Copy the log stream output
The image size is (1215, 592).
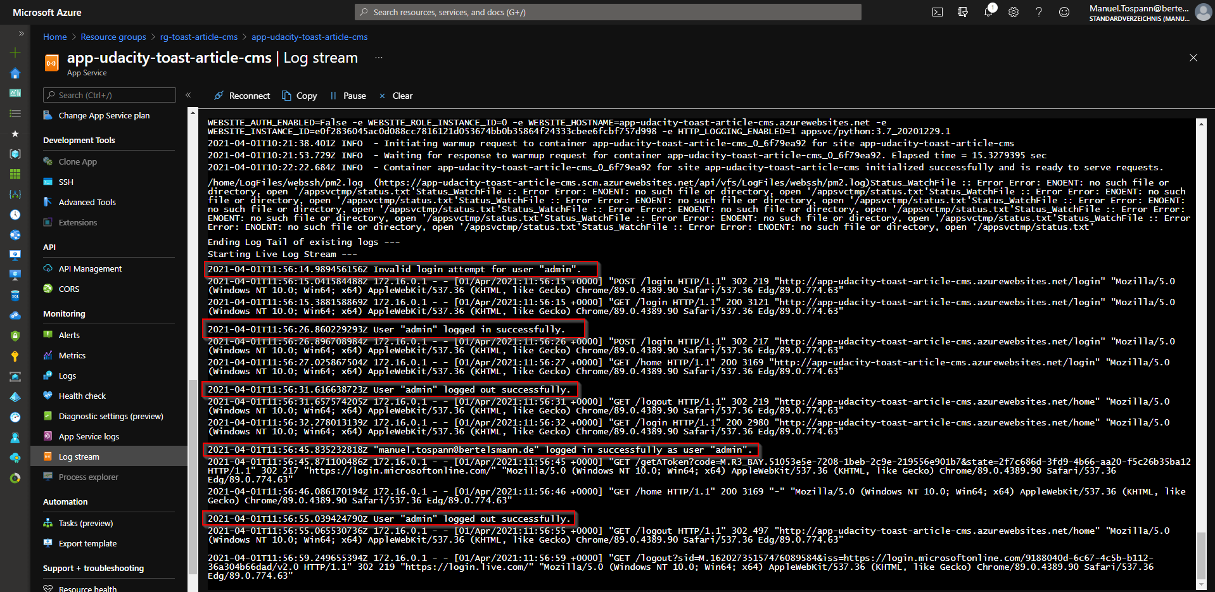coord(300,96)
